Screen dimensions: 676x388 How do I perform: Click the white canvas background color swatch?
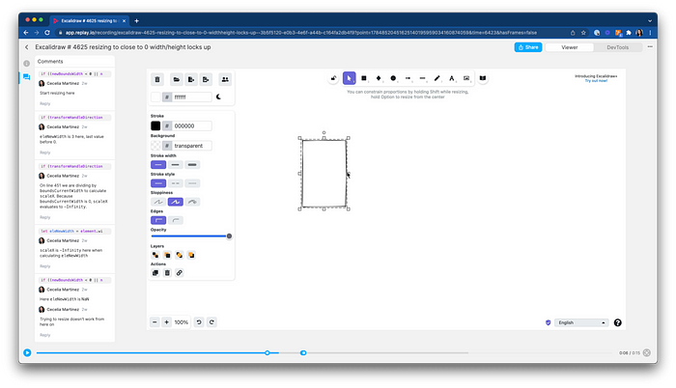155,97
